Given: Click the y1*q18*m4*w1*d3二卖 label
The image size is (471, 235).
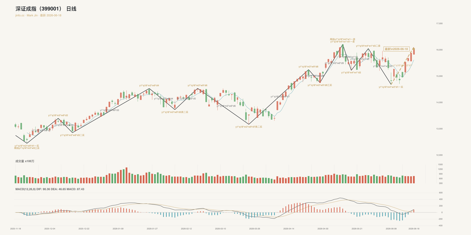Looking at the screenshot, I should coord(368,46).
